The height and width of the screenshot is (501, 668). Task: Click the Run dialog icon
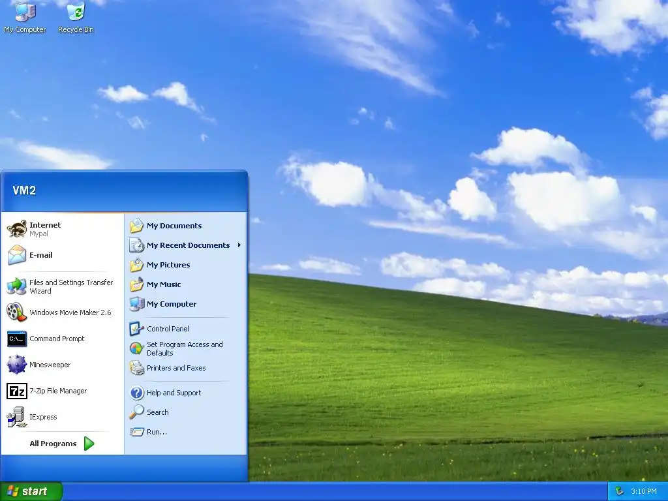pyautogui.click(x=137, y=432)
